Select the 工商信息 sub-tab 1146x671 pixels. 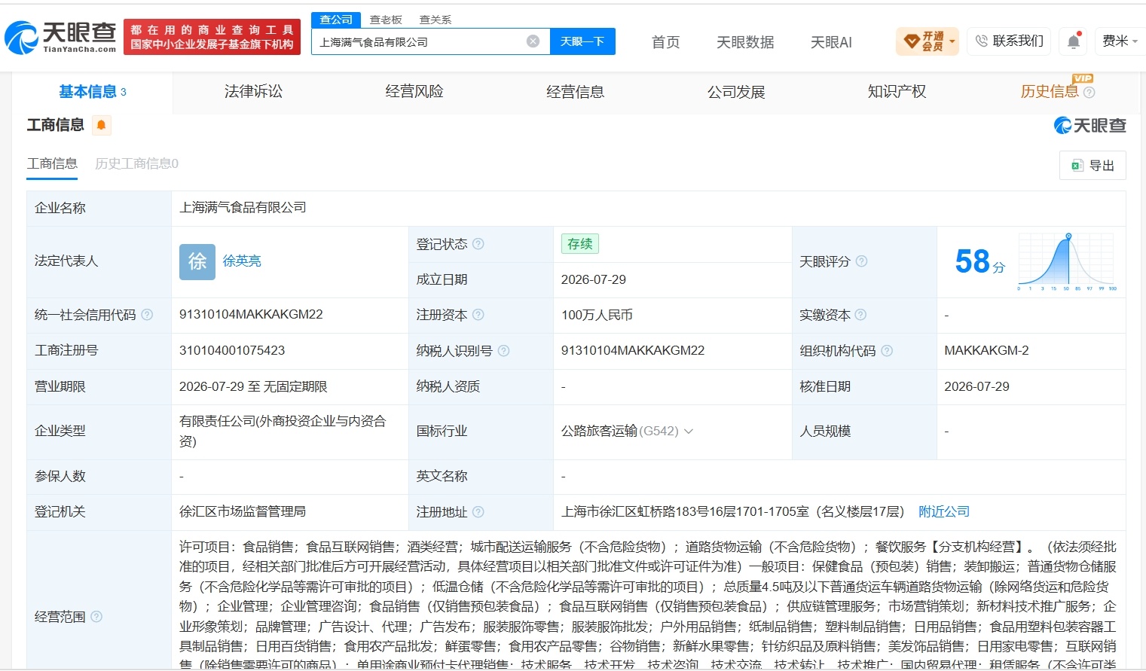pyautogui.click(x=52, y=163)
